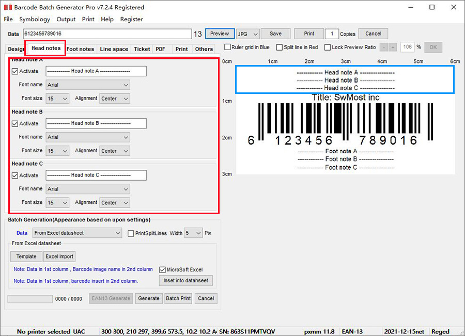Screen dimensions: 465x336
Task: Switch to the Others tab
Action: coord(204,49)
